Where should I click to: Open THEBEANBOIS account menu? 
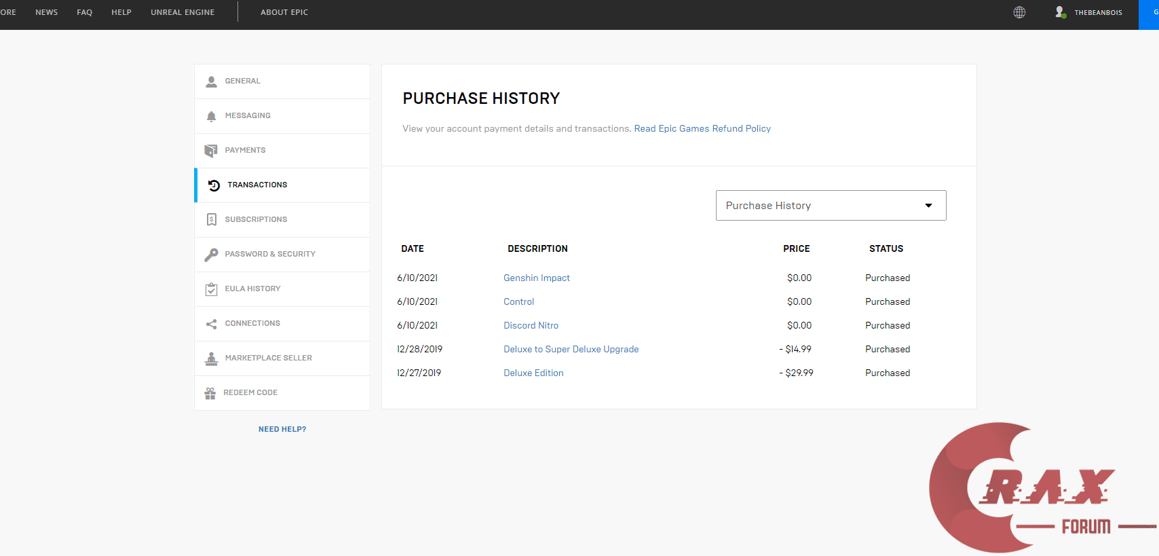pyautogui.click(x=1089, y=12)
